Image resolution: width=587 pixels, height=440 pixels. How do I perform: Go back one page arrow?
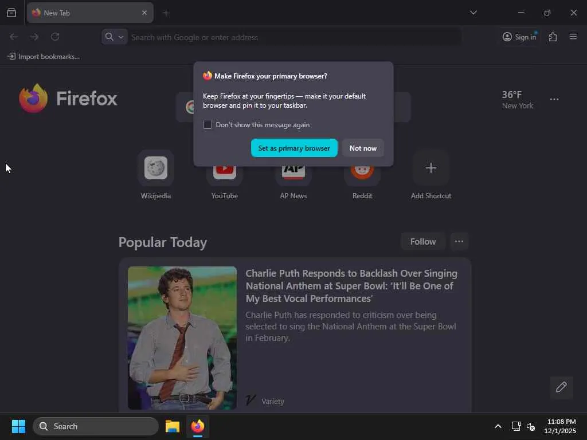[14, 37]
